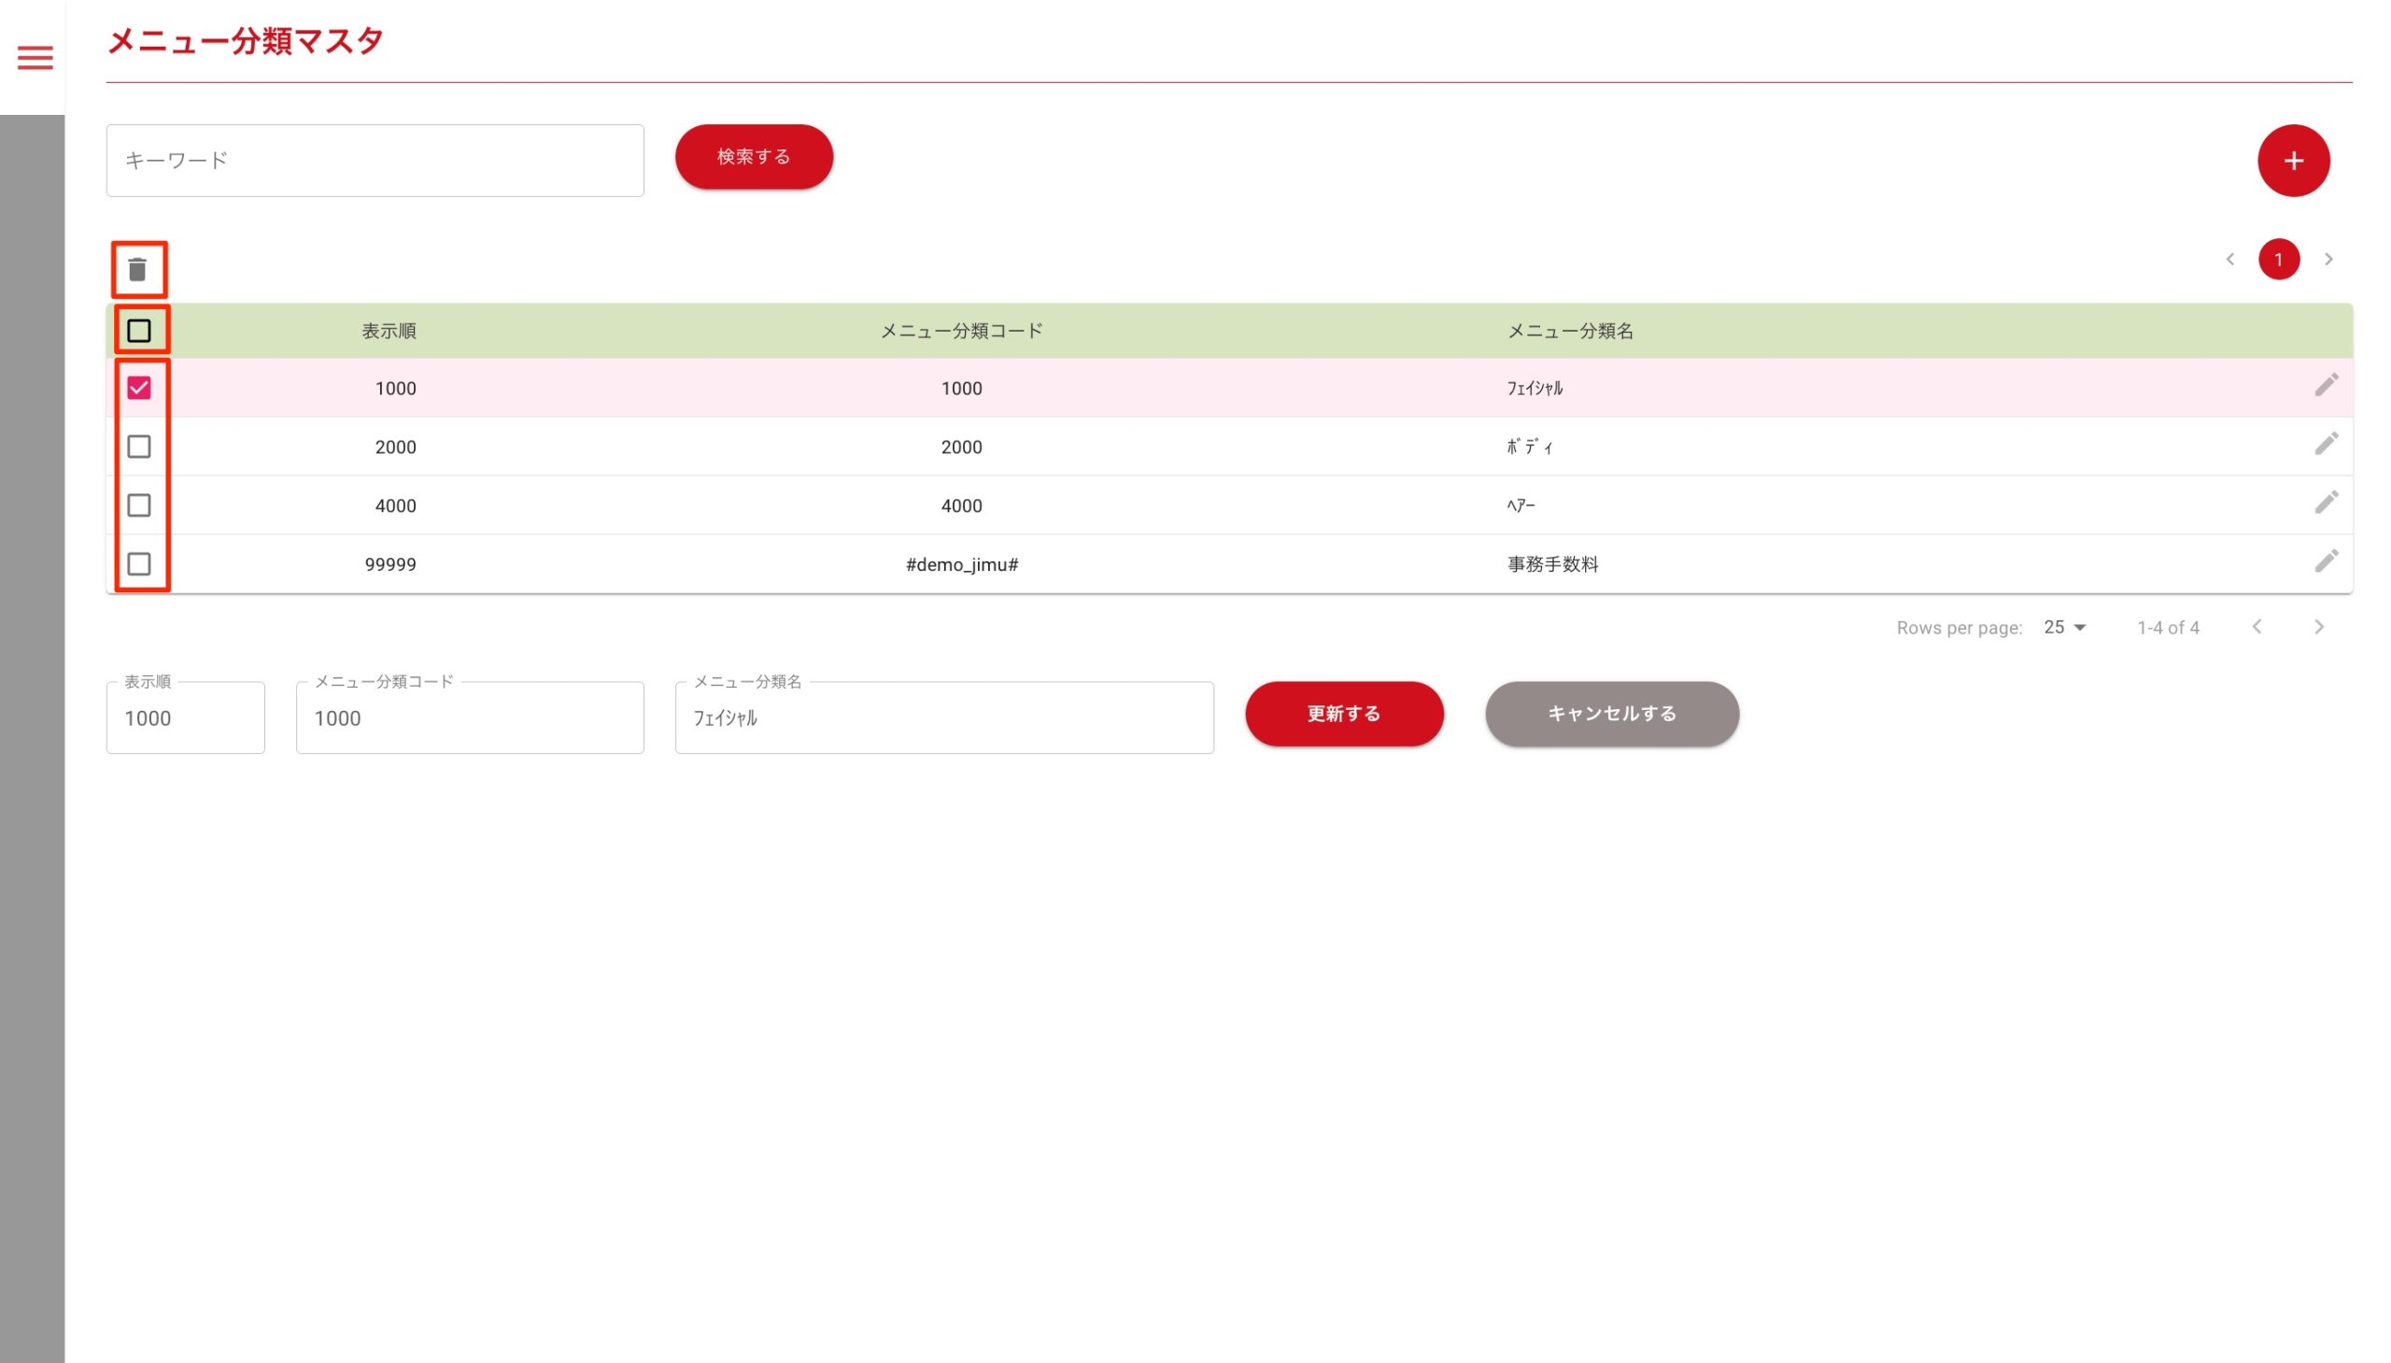Image resolution: width=2391 pixels, height=1363 pixels.
Task: Uncheck the row 1000 checkbox
Action: click(138, 388)
